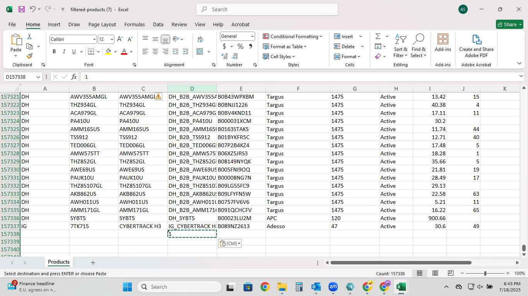Image resolution: width=528 pixels, height=296 pixels.
Task: Add a new sheet with plus icon
Action: pyautogui.click(x=93, y=262)
